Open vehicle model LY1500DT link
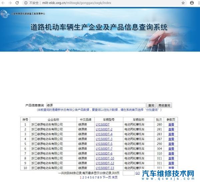 point(103,125)
